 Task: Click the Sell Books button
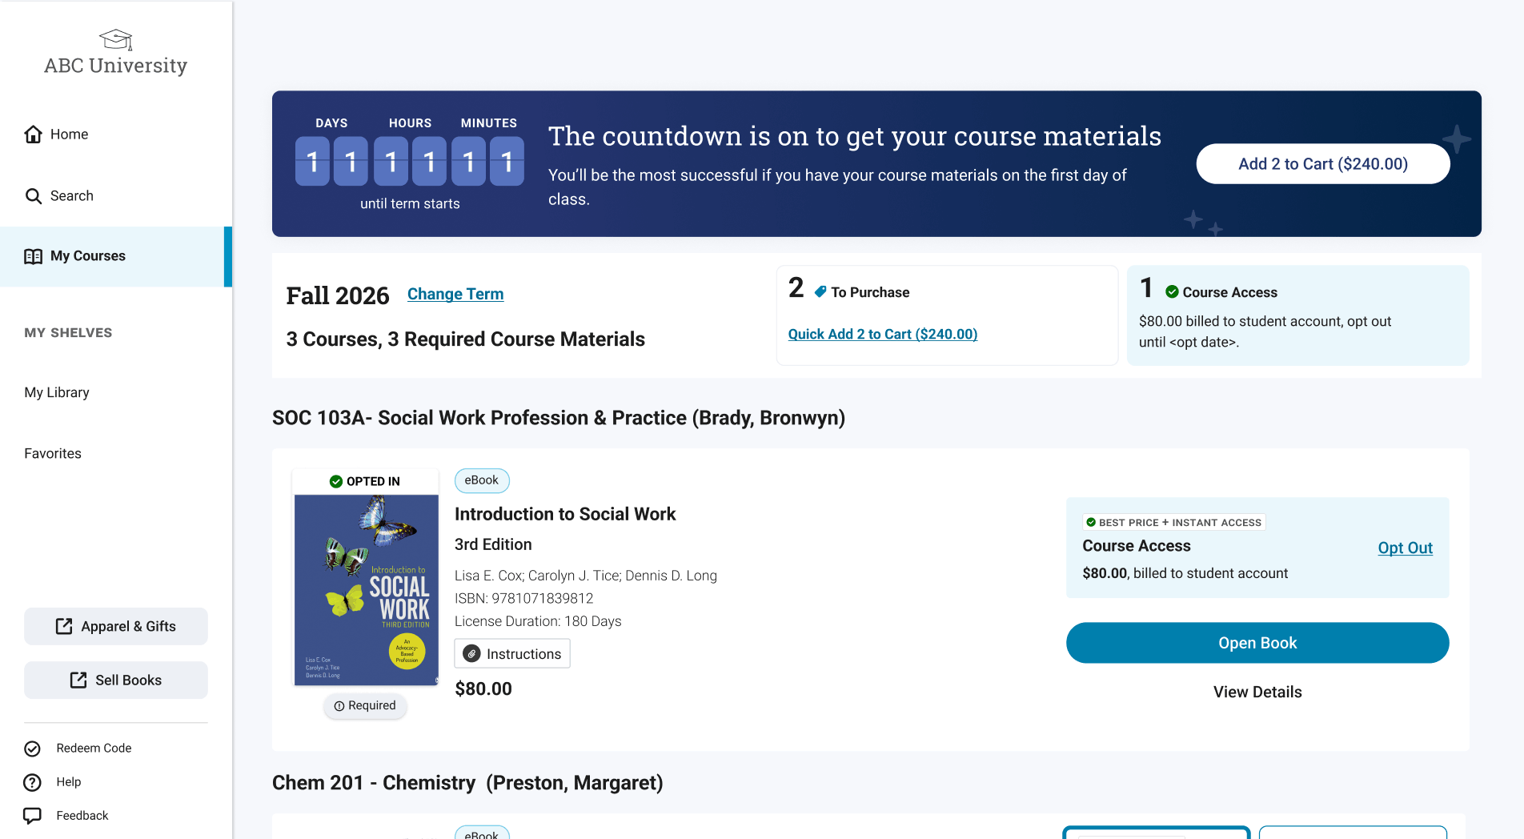point(115,680)
